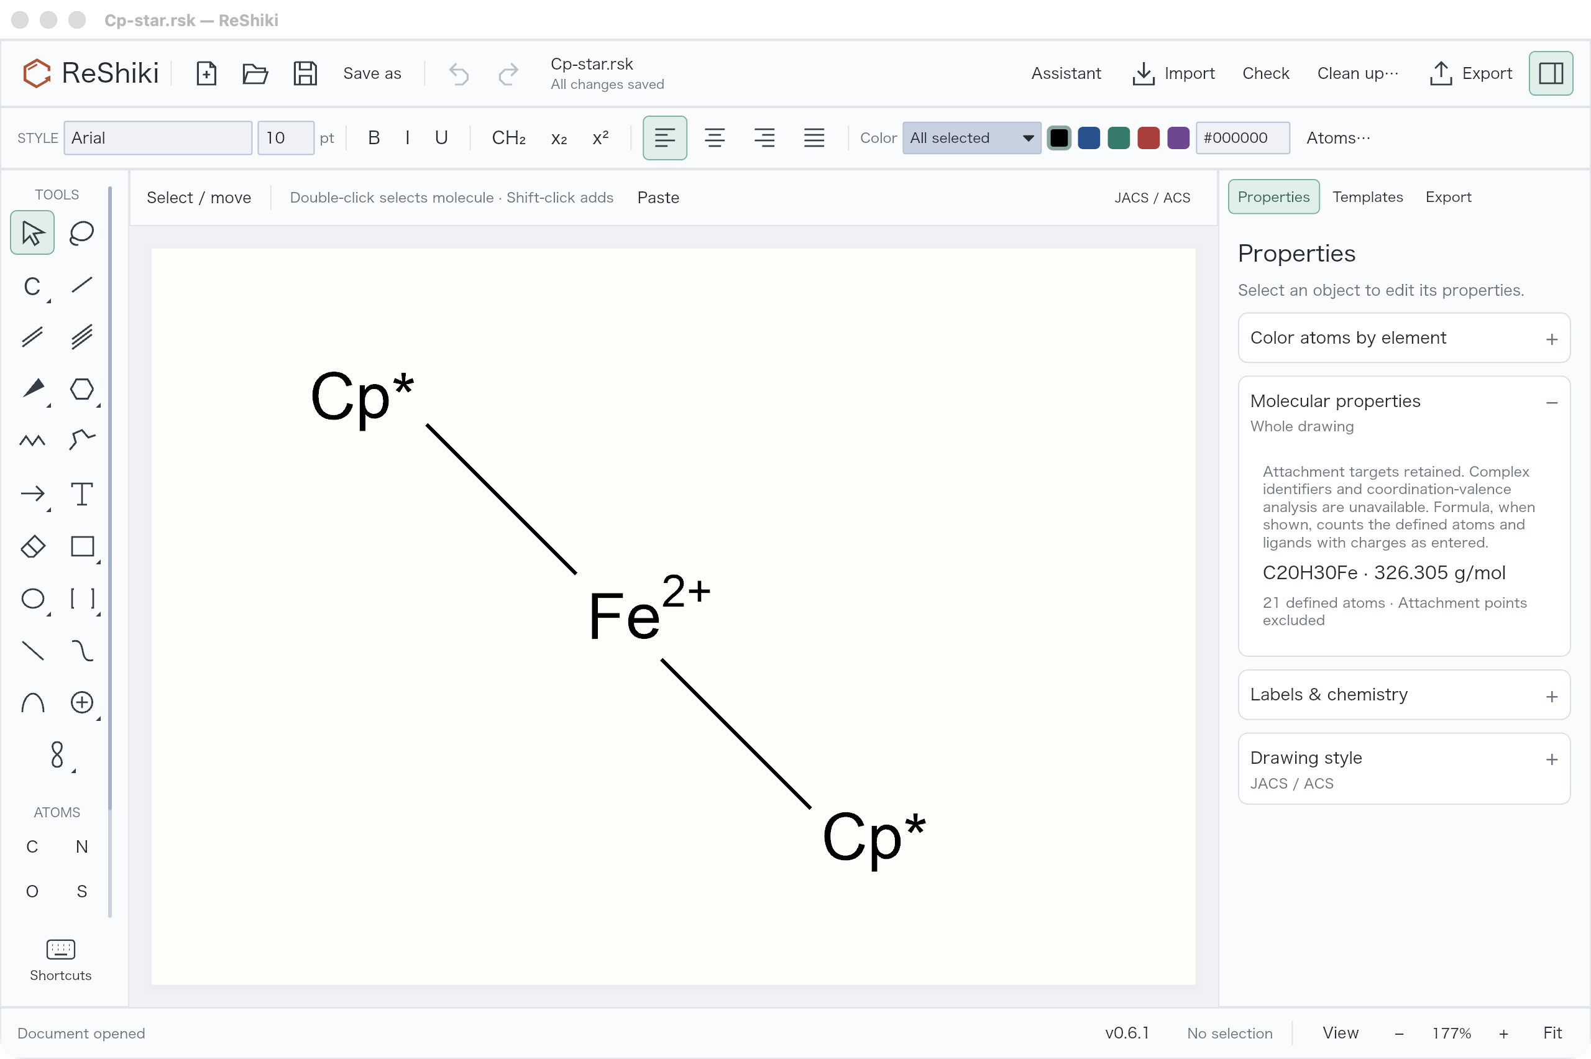Open the Assistant
The image size is (1591, 1059).
click(x=1066, y=73)
